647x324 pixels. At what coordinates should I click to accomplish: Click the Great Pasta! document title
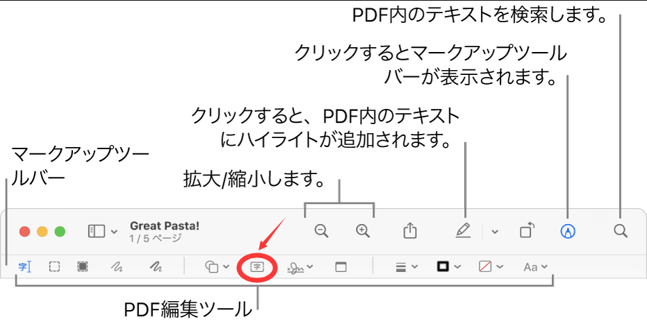165,225
